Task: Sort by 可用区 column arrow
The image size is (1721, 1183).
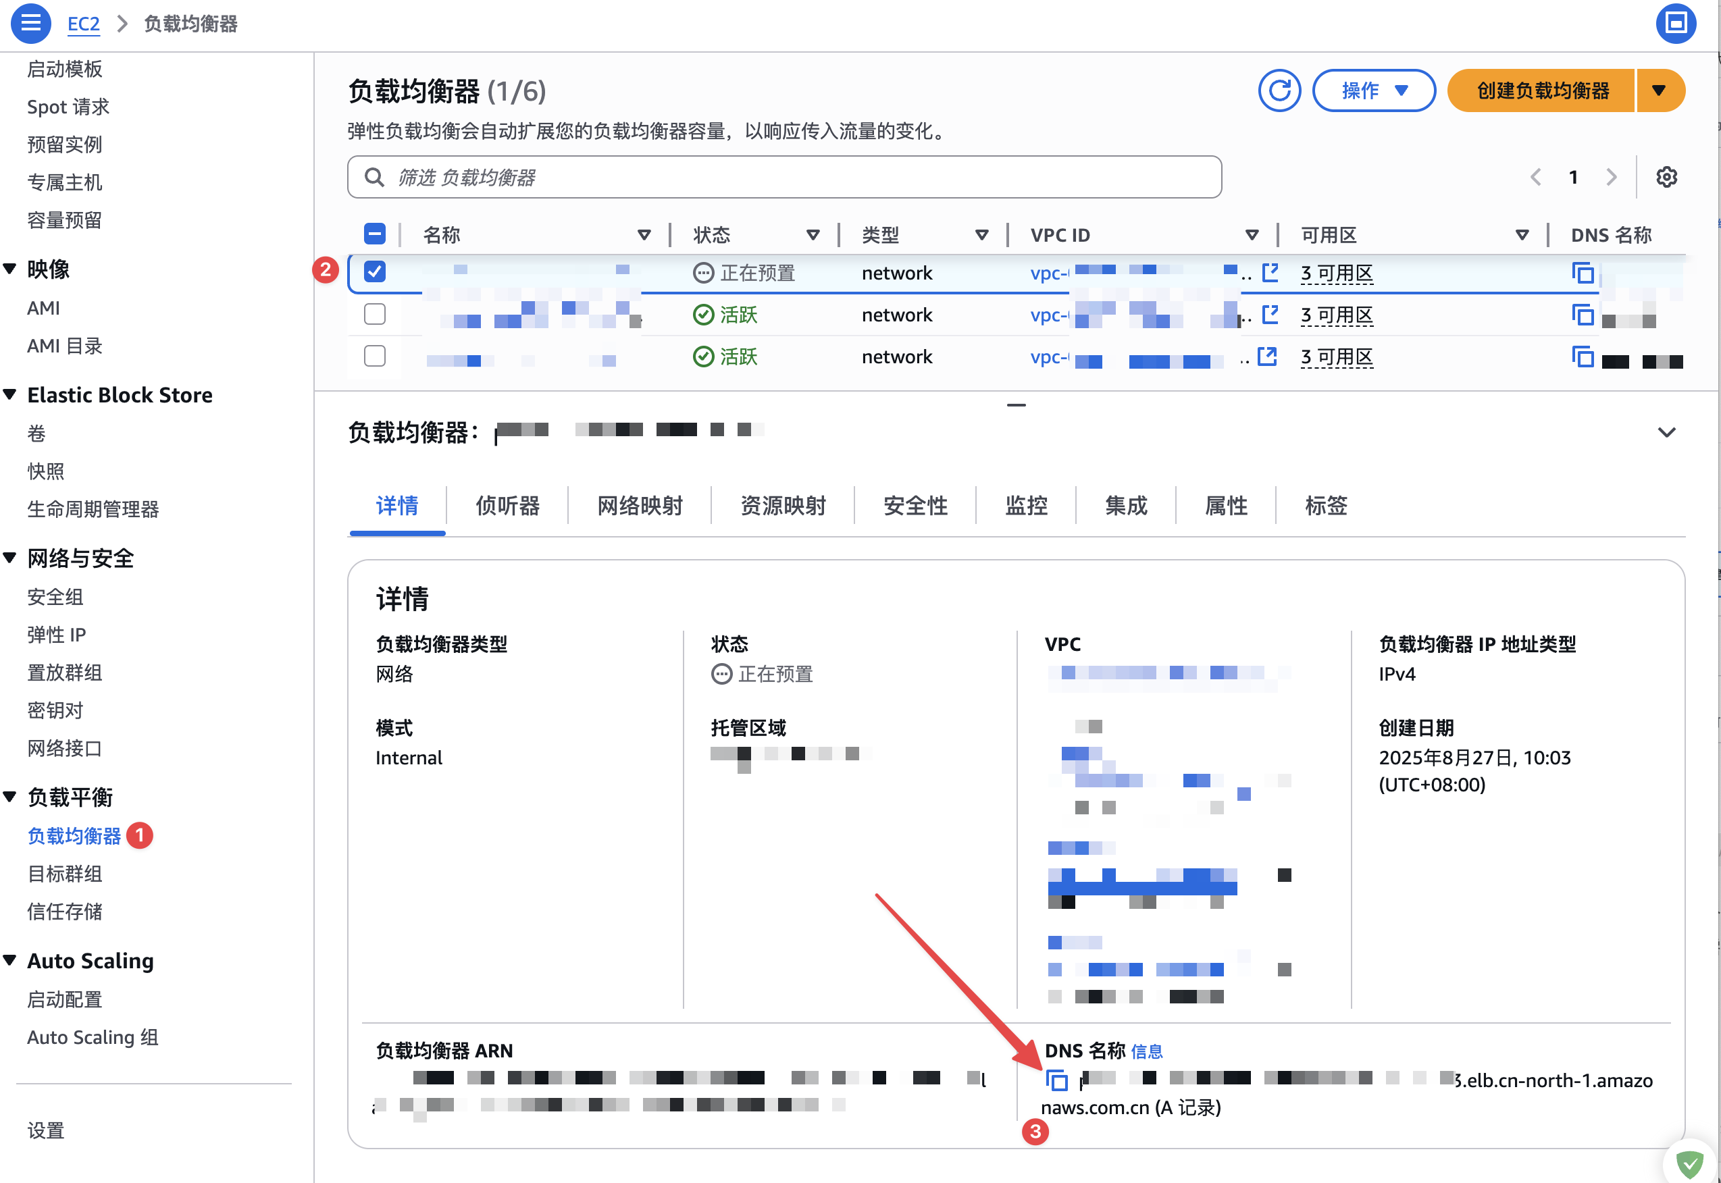Action: click(1522, 235)
